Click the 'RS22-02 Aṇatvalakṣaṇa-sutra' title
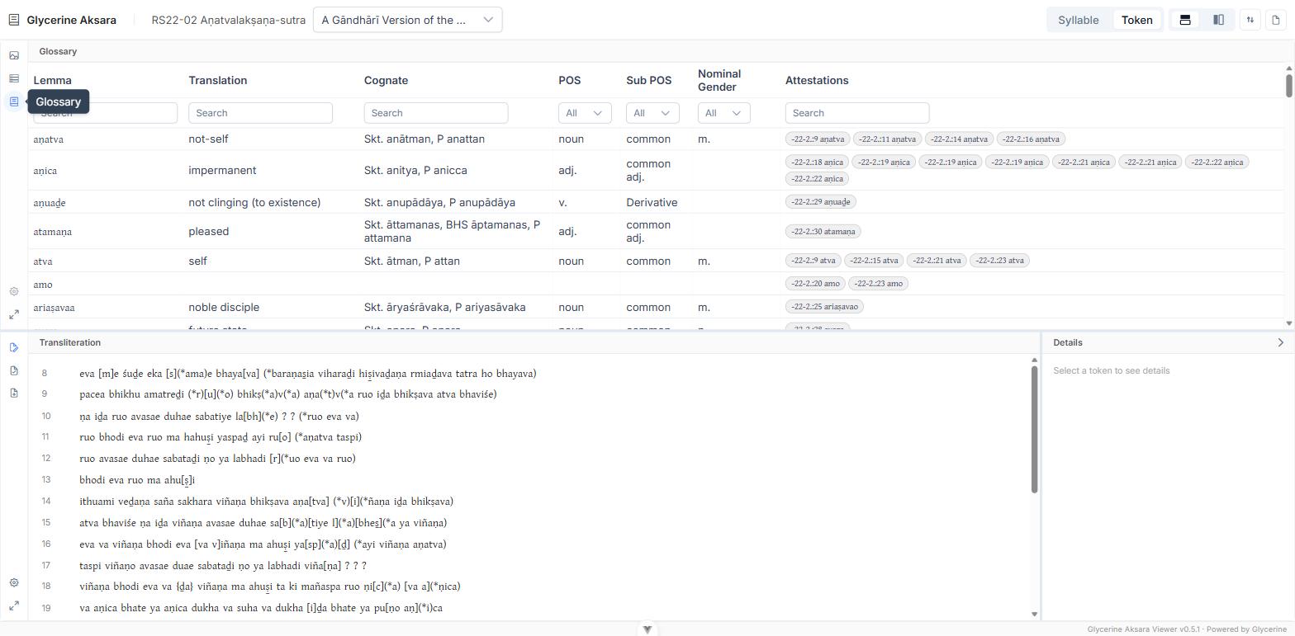This screenshot has height=636, width=1295. pyautogui.click(x=229, y=20)
